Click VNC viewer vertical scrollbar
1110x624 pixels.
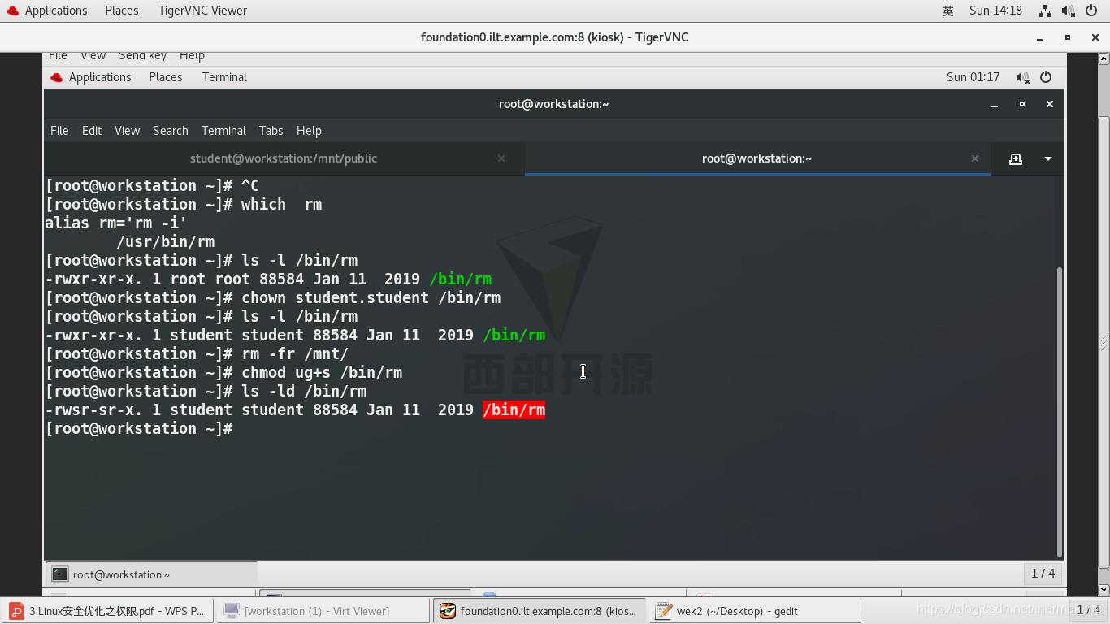coord(1103,343)
